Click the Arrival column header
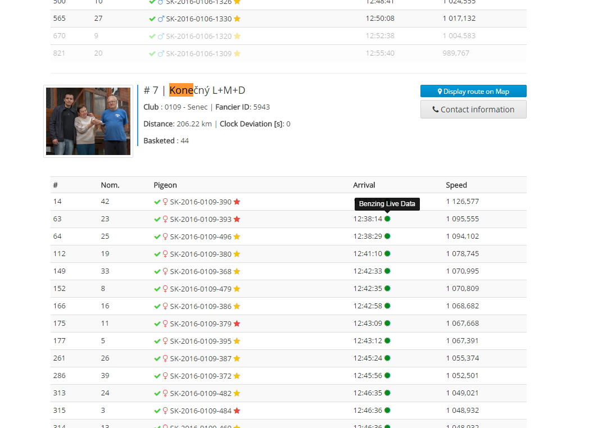 click(364, 185)
